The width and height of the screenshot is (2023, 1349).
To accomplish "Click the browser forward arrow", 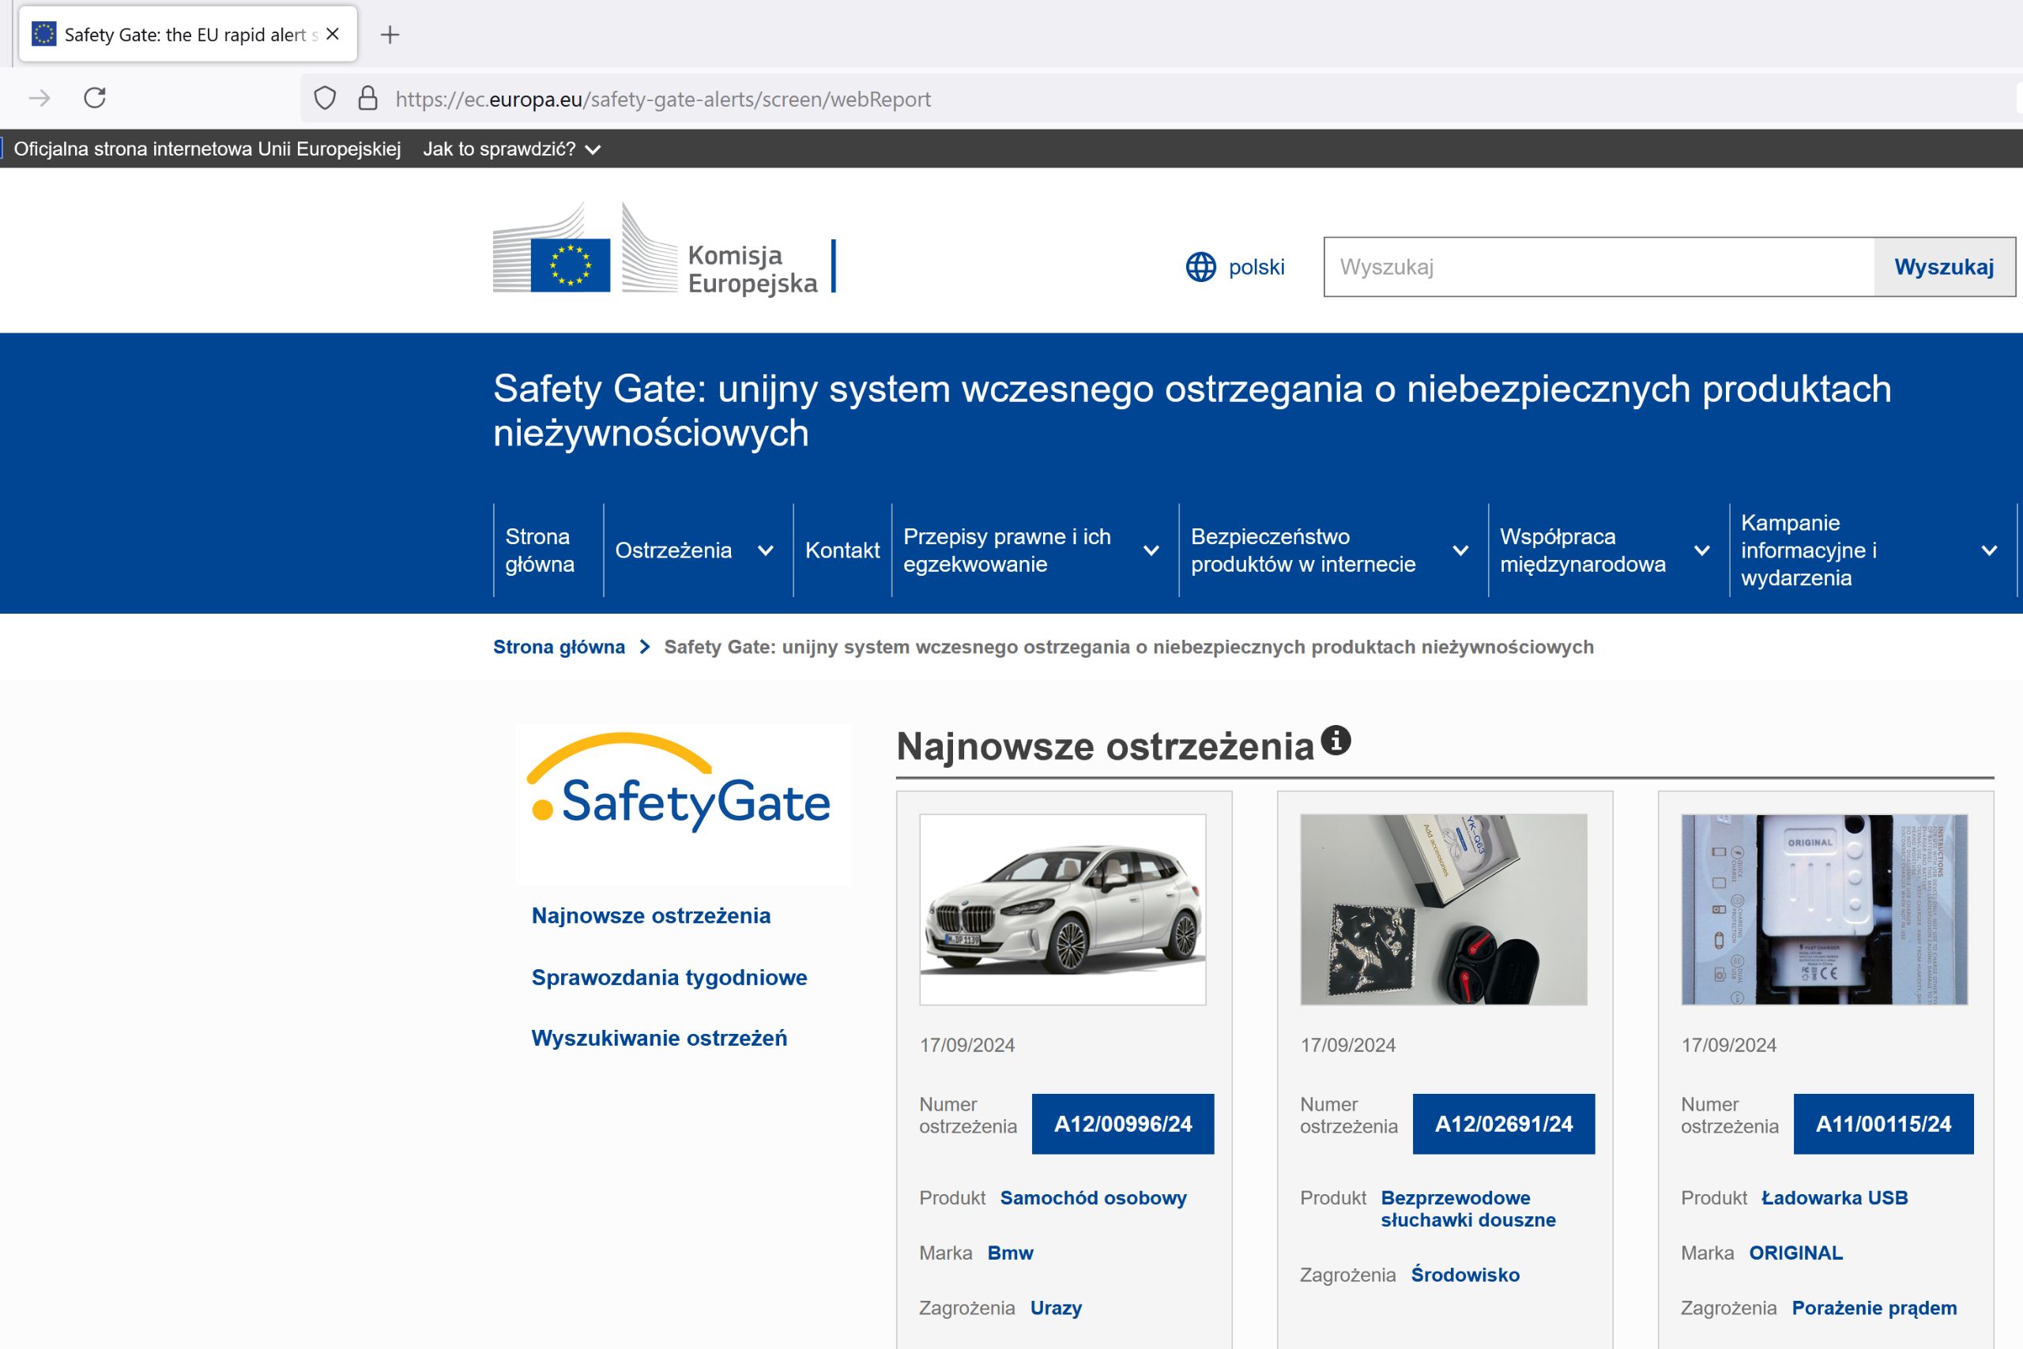I will 40,98.
